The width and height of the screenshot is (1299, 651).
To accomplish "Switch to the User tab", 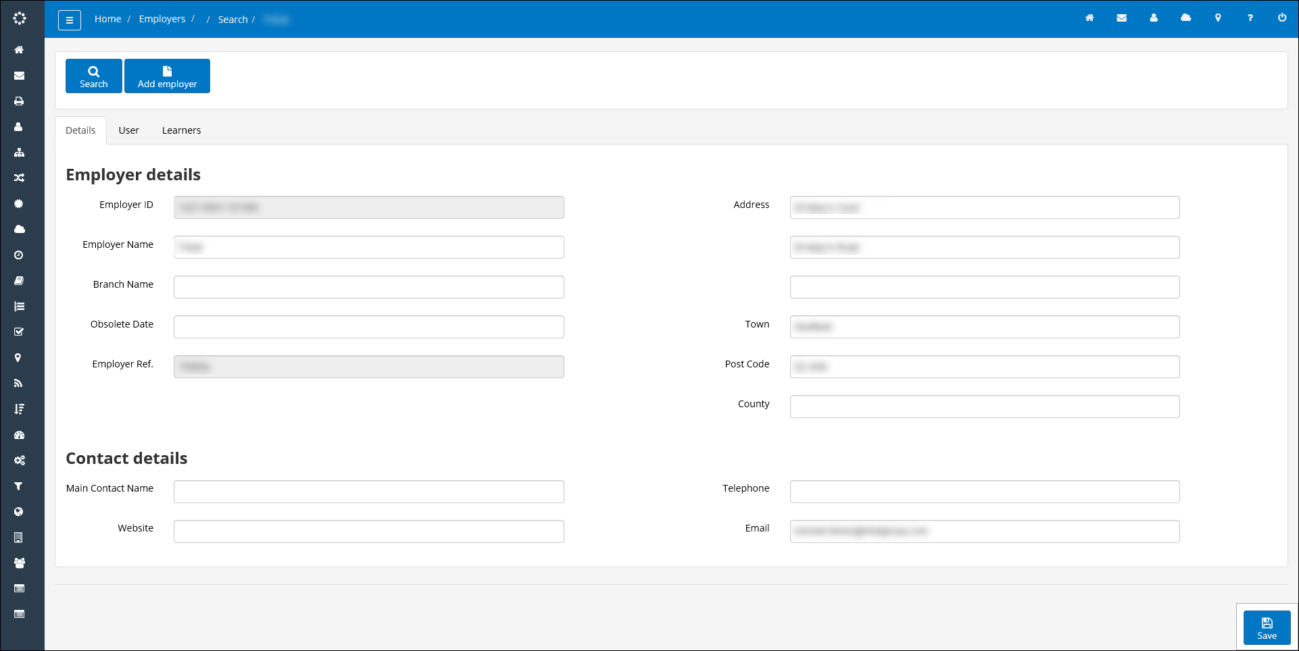I will coord(128,130).
